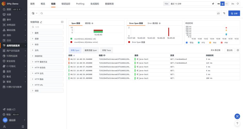Toggle the P99 legend swatch
The height and width of the screenshot is (129, 243).
(x=222, y=43)
